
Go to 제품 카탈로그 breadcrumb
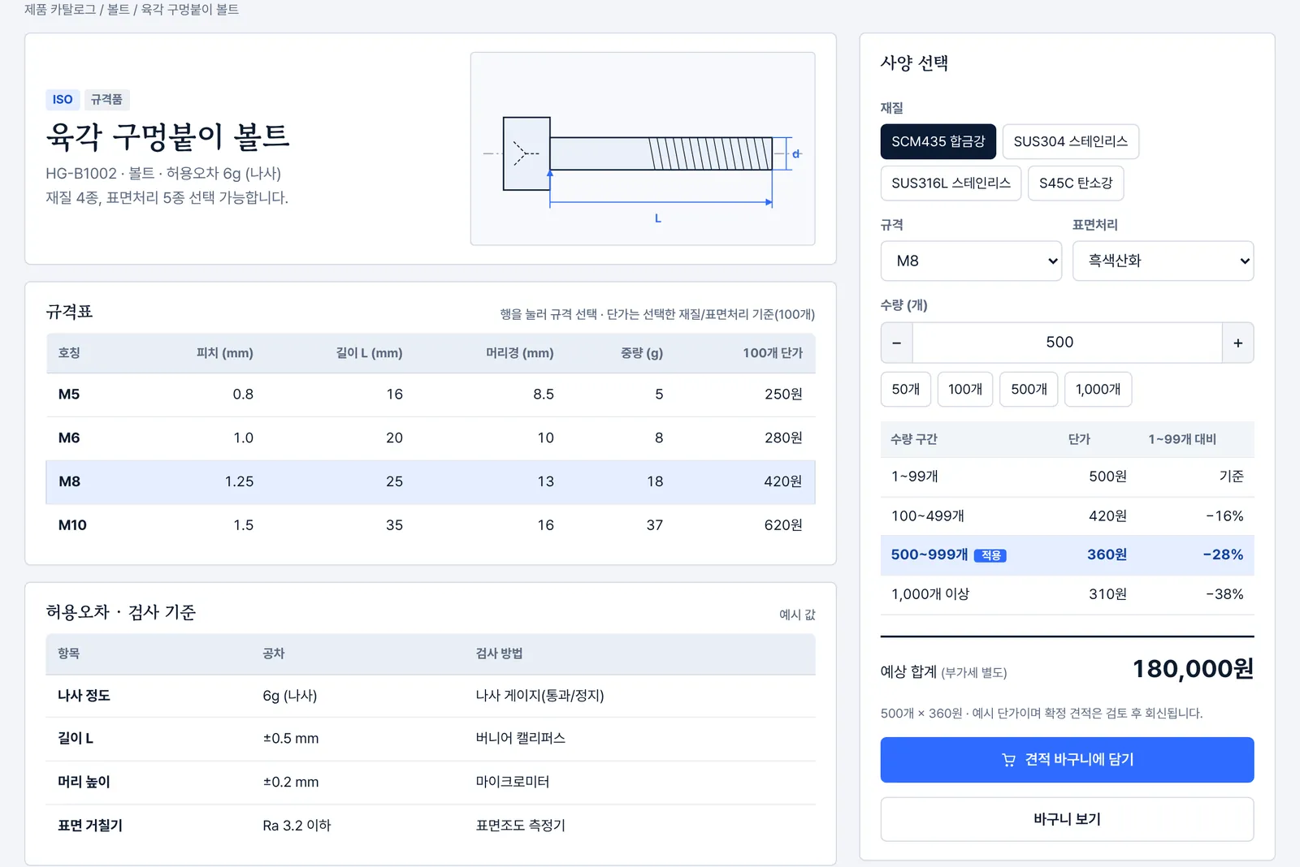(60, 10)
